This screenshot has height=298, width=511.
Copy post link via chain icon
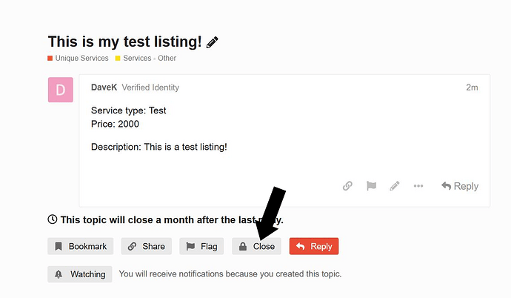[347, 186]
